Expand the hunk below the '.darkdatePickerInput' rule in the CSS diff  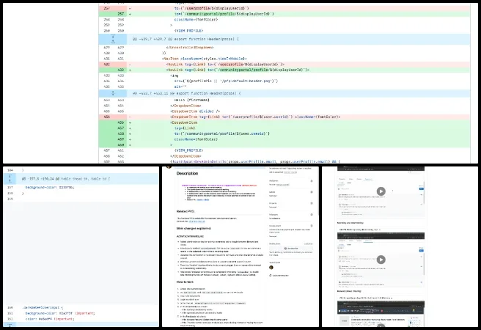[x=10, y=324]
